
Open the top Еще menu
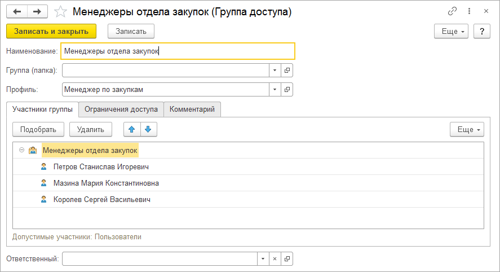(x=451, y=32)
